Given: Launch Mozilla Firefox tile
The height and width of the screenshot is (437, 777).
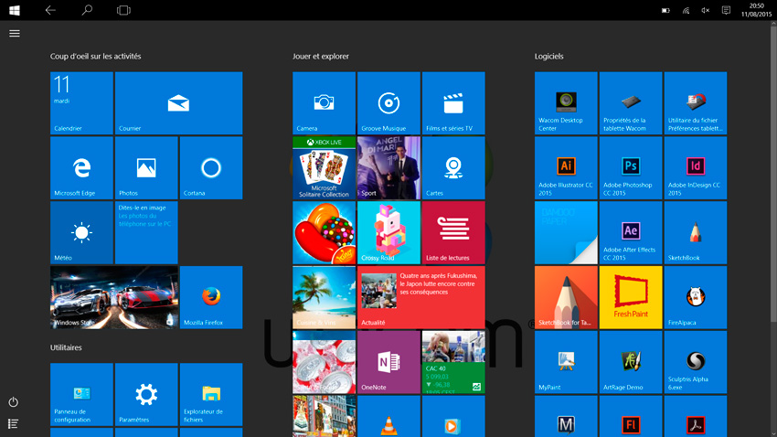Looking at the screenshot, I should tap(211, 297).
